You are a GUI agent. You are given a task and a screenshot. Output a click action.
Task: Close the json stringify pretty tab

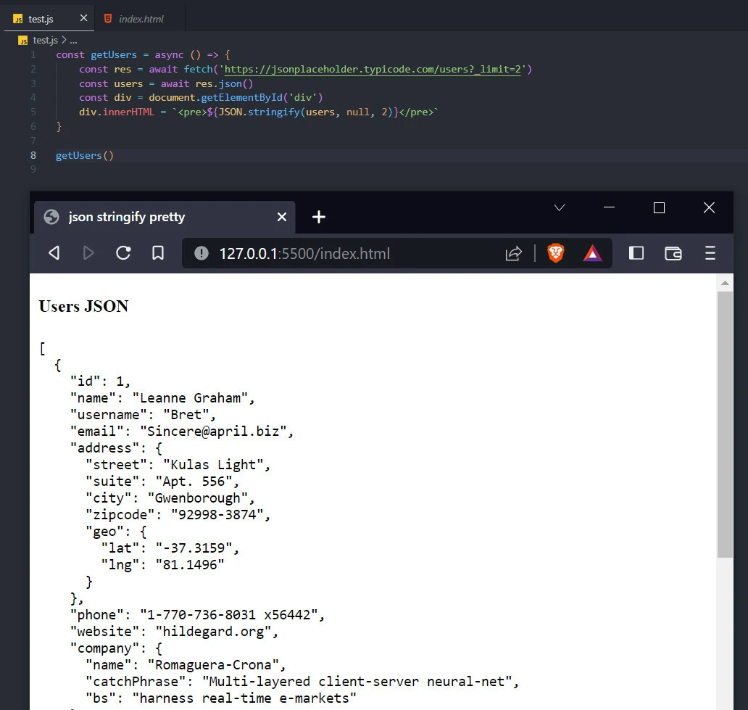[282, 216]
